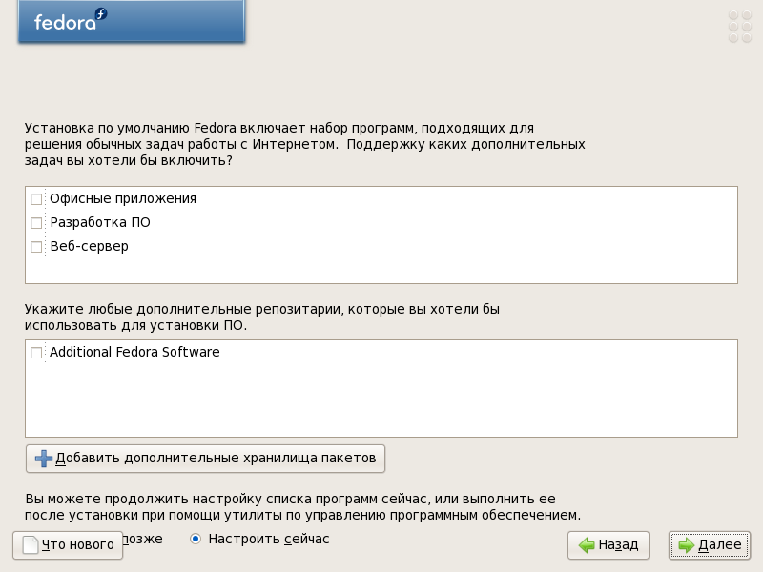Click the green right arrow icon on Далее
Viewport: 763px width, 572px height.
point(686,544)
